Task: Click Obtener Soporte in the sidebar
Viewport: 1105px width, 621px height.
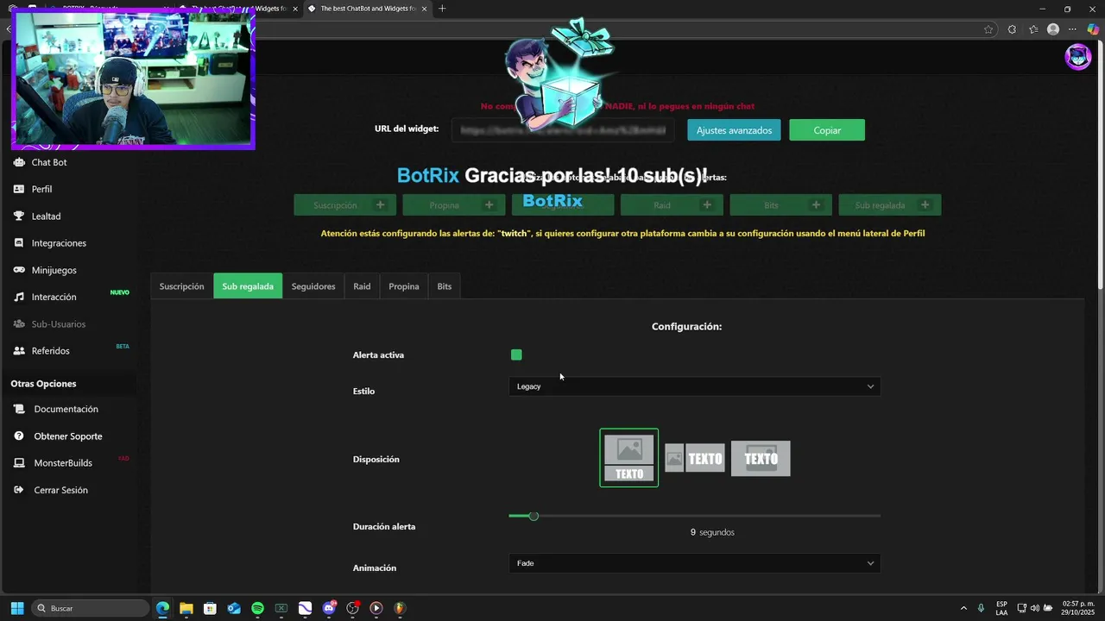Action: tap(67, 436)
